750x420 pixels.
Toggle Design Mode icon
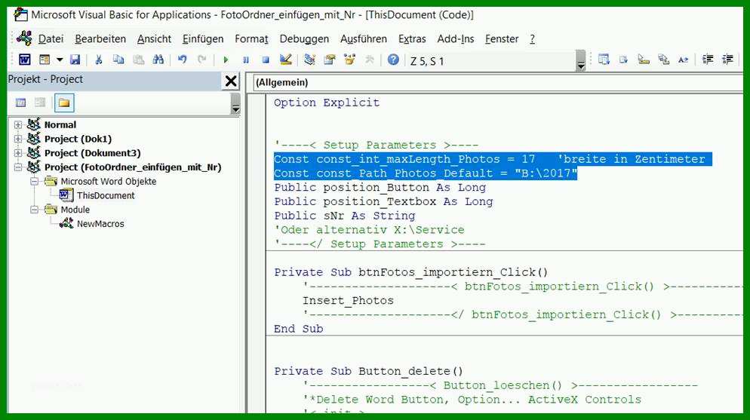285,60
